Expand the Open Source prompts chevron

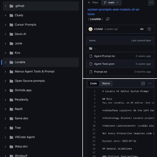point(5,81)
